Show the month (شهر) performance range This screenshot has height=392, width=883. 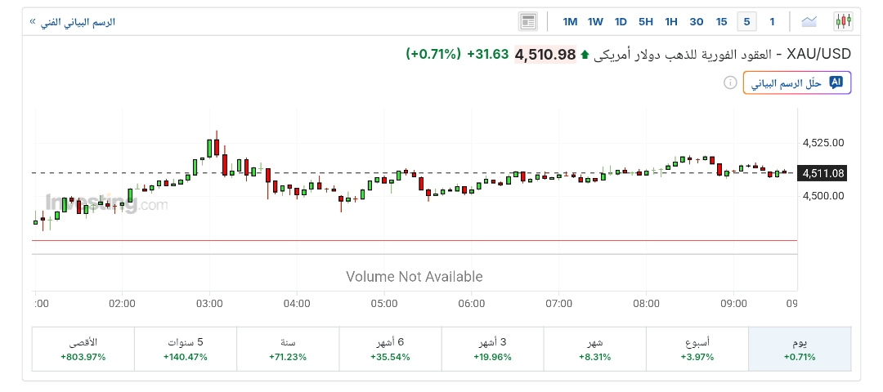[x=594, y=349]
